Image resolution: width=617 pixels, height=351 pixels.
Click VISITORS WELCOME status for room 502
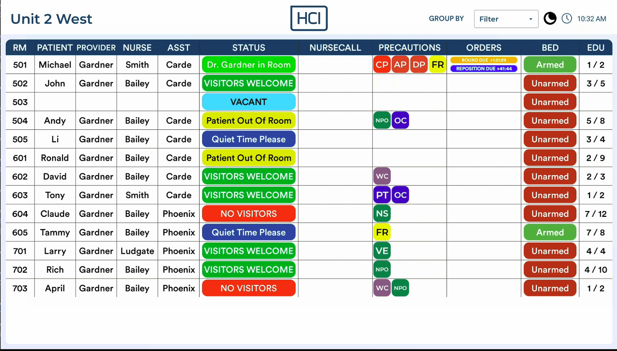[249, 83]
